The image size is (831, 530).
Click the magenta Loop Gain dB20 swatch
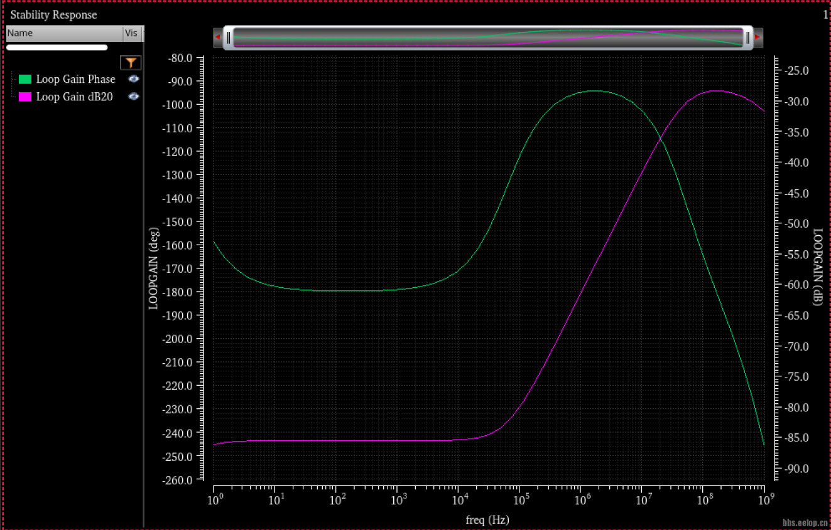(25, 97)
